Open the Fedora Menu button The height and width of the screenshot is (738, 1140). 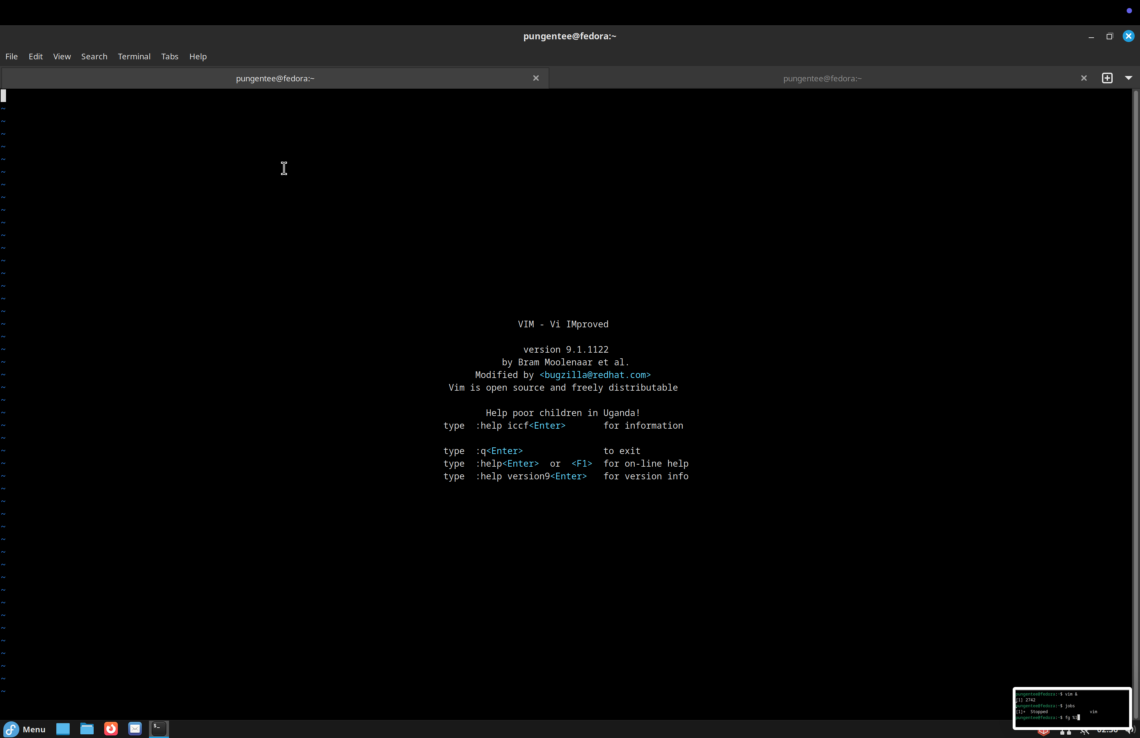pyautogui.click(x=25, y=729)
